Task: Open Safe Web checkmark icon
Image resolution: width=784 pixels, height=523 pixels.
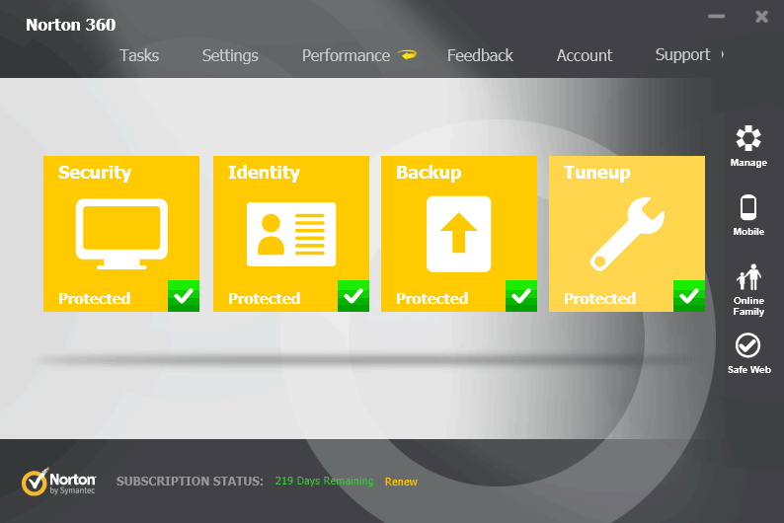Action: [747, 345]
